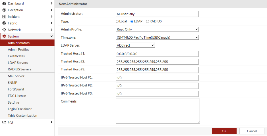Click the Network icon in sidebar

[4, 30]
